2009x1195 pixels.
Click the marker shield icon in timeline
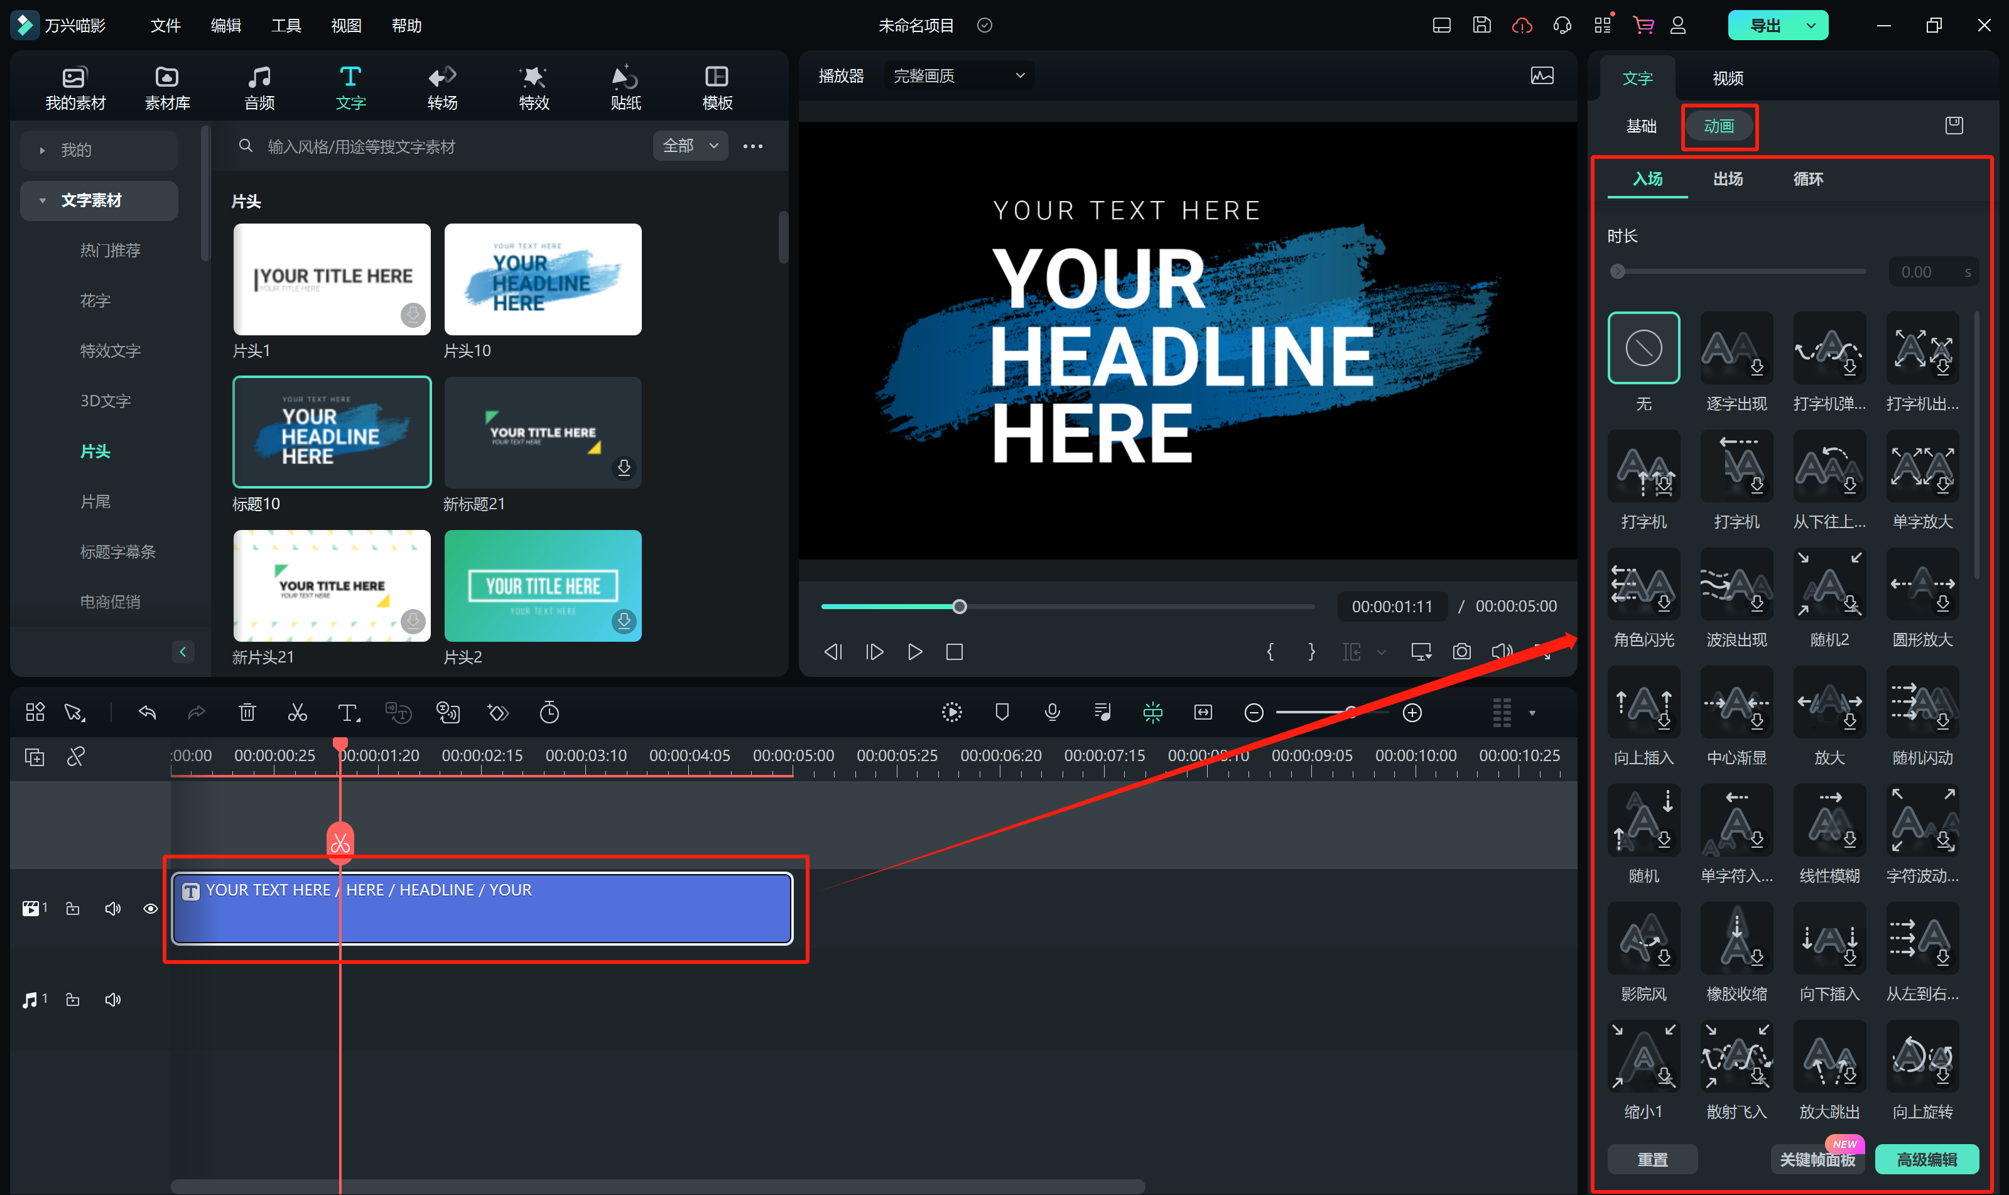pyautogui.click(x=1002, y=712)
